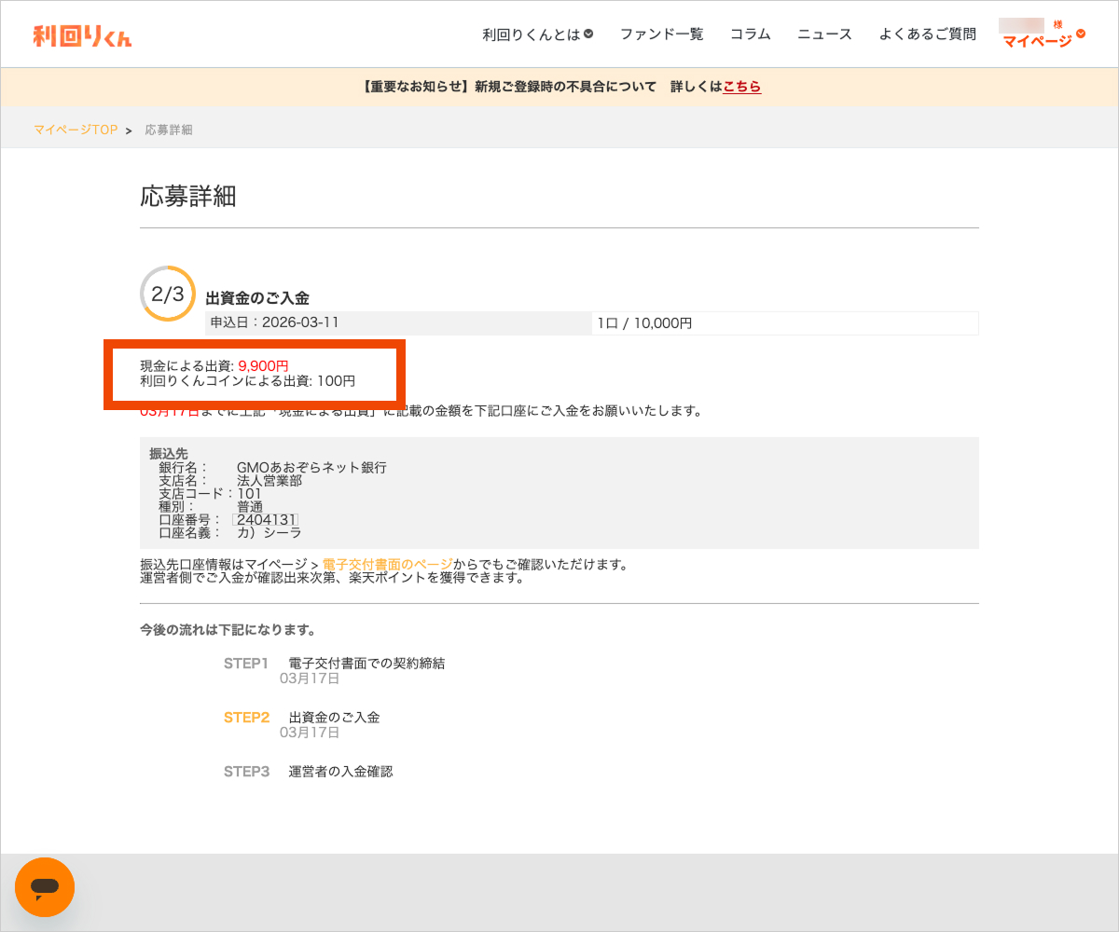
Task: Click the highlighted STEP2 出資金のご入金
Action: [x=301, y=718]
